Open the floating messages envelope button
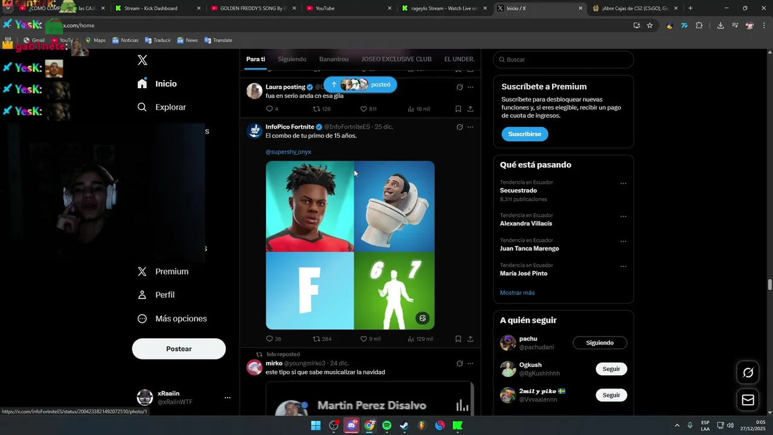The image size is (773, 435). 748,400
